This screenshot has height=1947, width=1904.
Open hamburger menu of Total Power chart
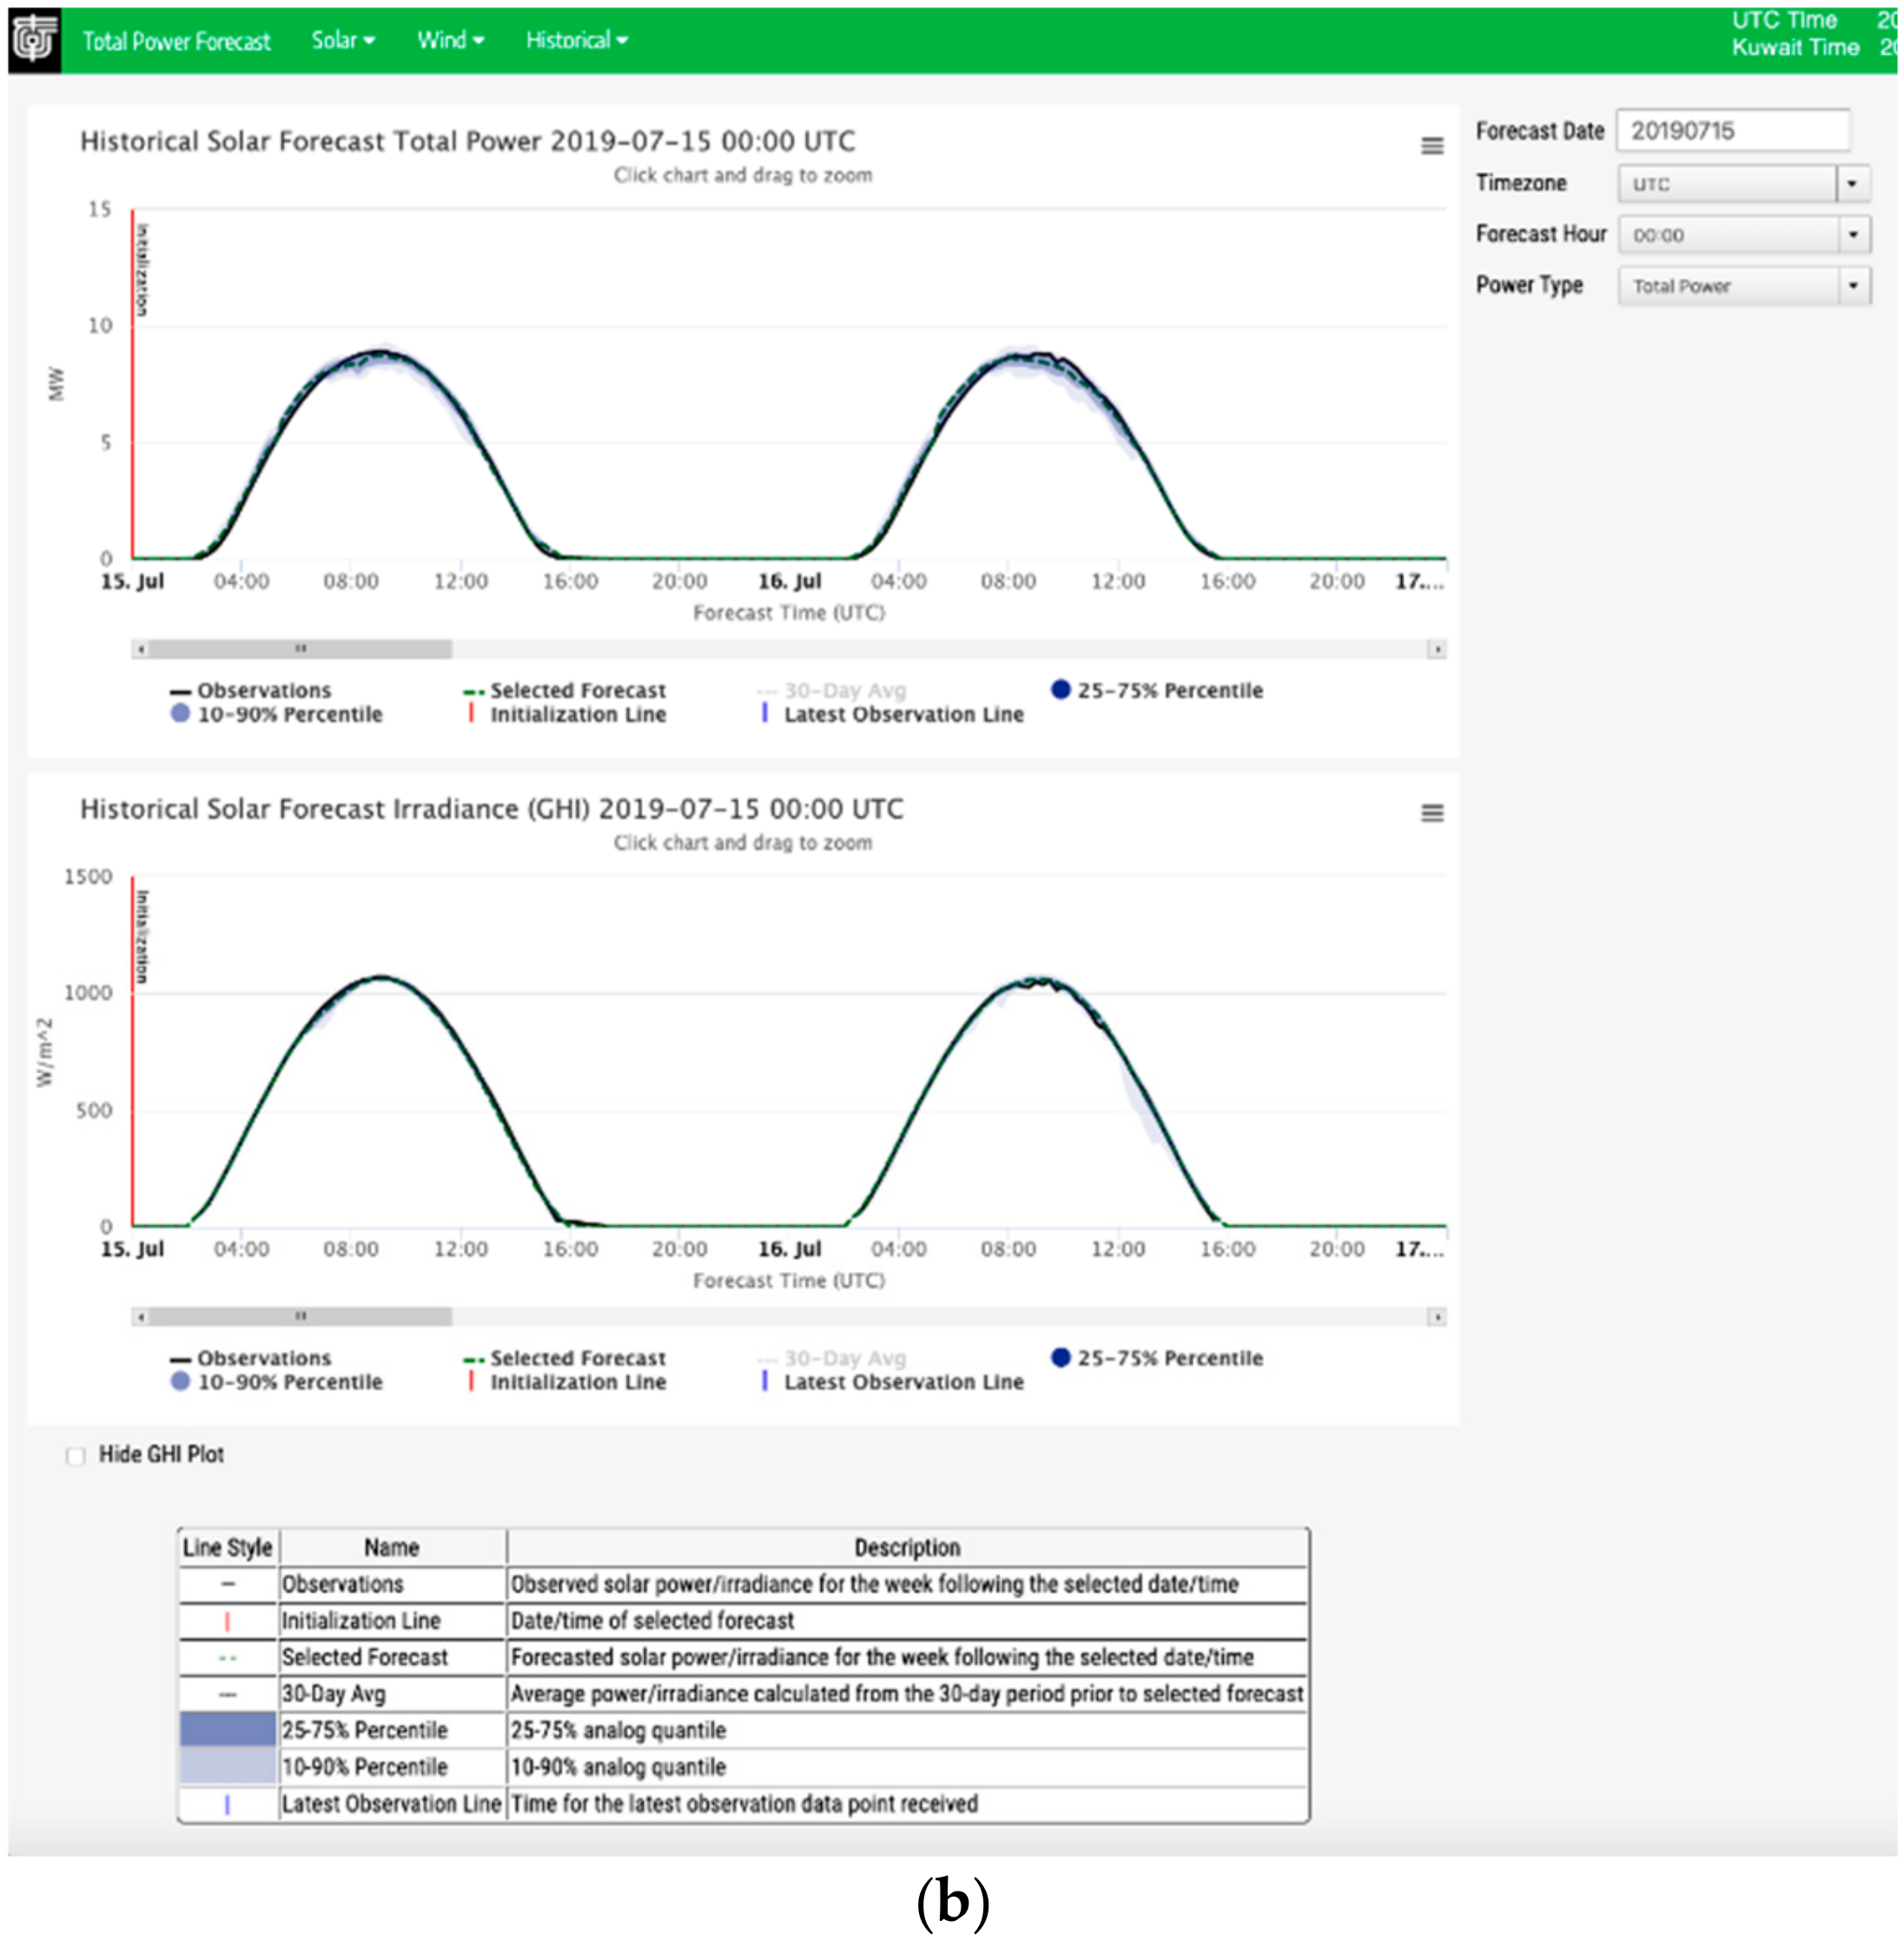(x=1432, y=146)
